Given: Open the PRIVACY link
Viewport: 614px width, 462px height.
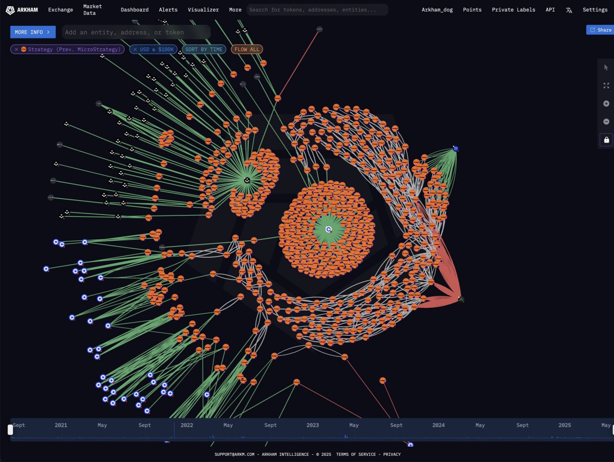Looking at the screenshot, I should (x=392, y=454).
